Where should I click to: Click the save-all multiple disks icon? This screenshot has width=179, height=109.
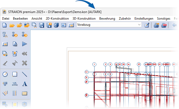[x=56, y=25]
